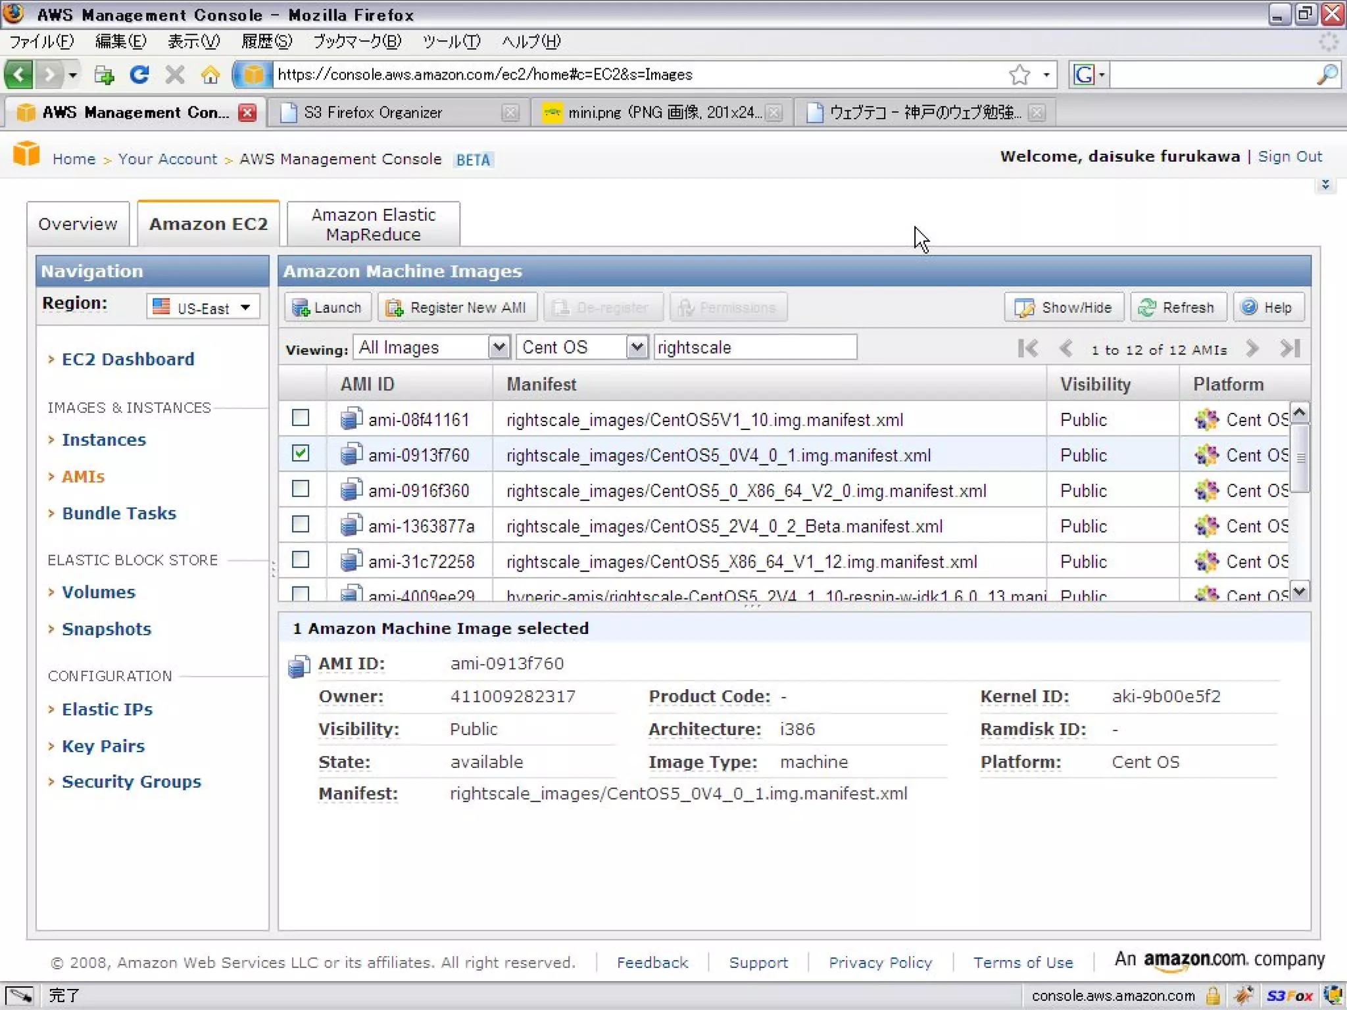The height and width of the screenshot is (1010, 1347).
Task: Click the rightscale filter text field
Action: point(754,347)
